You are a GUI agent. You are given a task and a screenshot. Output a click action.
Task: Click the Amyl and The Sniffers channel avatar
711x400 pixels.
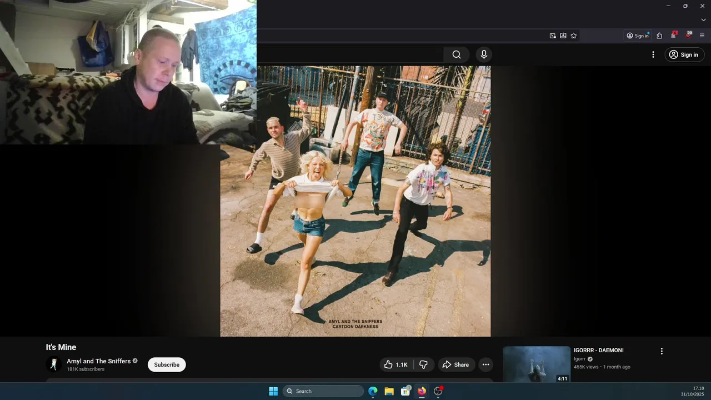[54, 364]
